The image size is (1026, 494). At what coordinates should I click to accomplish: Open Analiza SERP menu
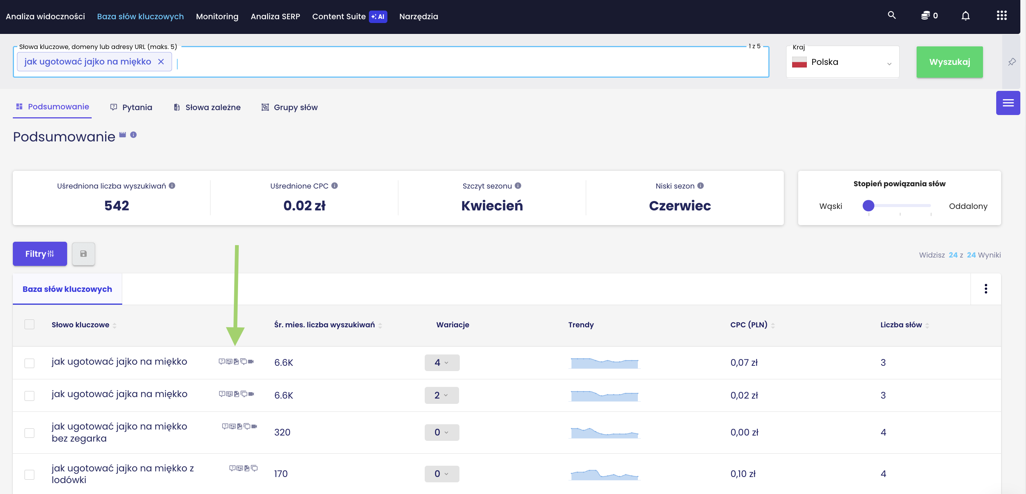275,17
